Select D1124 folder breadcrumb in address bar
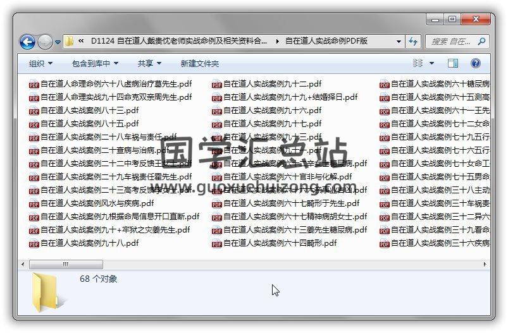This screenshot has height=333, width=508. [x=179, y=41]
